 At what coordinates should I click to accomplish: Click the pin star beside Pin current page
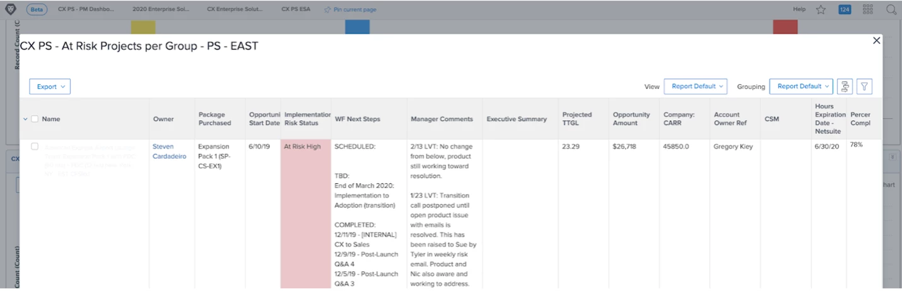coord(327,10)
